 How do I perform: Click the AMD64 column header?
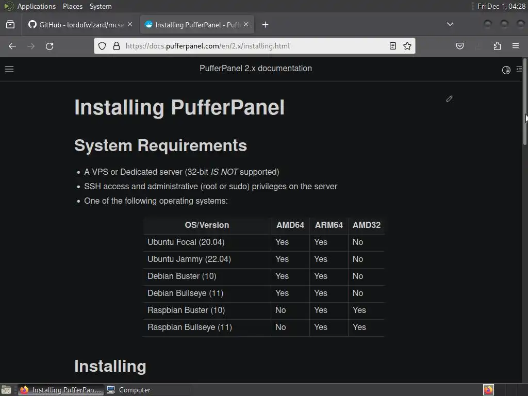point(290,225)
